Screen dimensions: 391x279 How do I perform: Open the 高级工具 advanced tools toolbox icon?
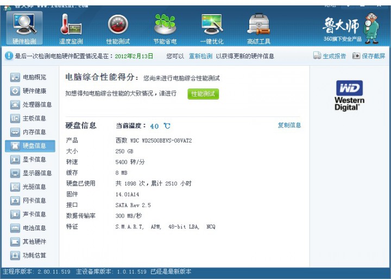pos(258,27)
